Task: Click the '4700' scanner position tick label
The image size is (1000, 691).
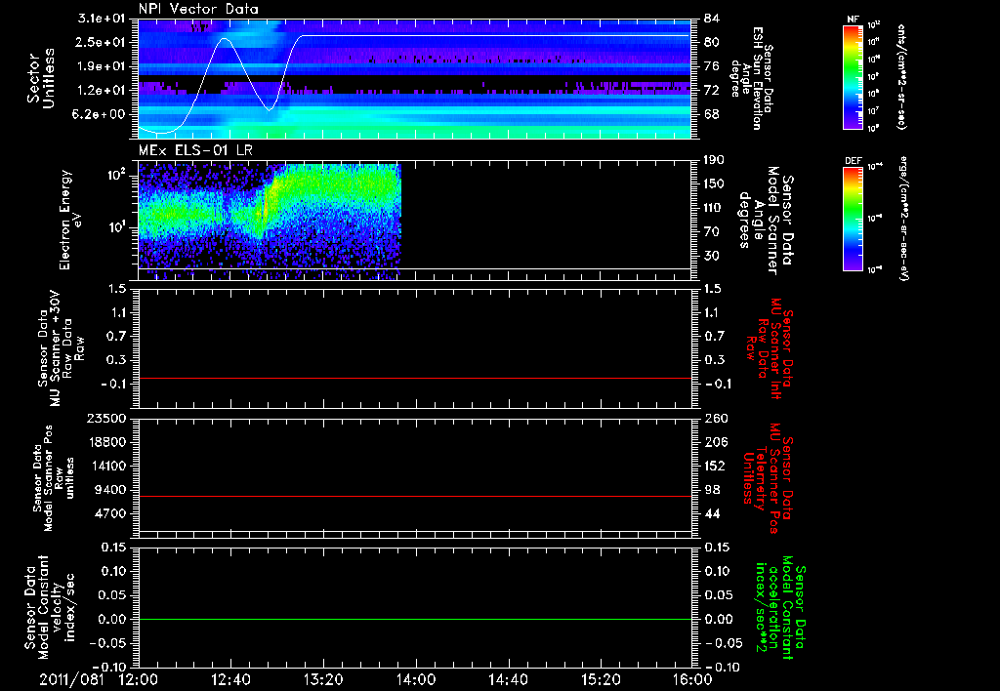Action: 109,513
